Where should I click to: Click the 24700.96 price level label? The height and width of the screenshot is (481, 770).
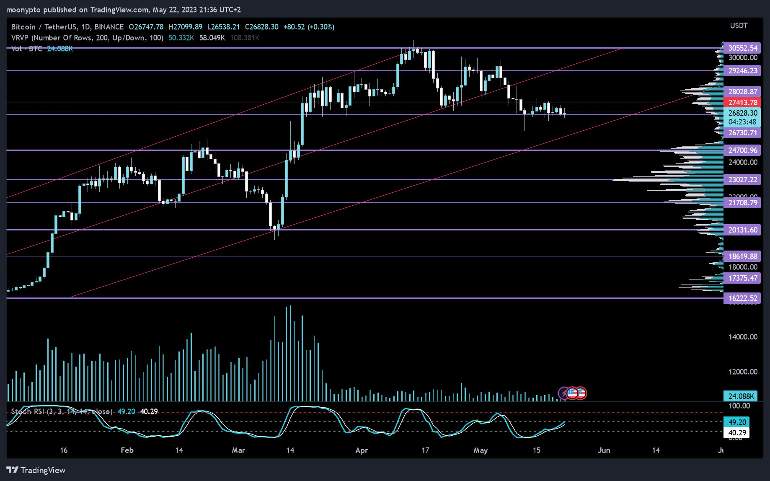coord(742,150)
